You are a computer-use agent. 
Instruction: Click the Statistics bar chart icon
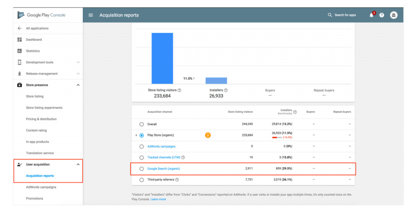click(20, 51)
